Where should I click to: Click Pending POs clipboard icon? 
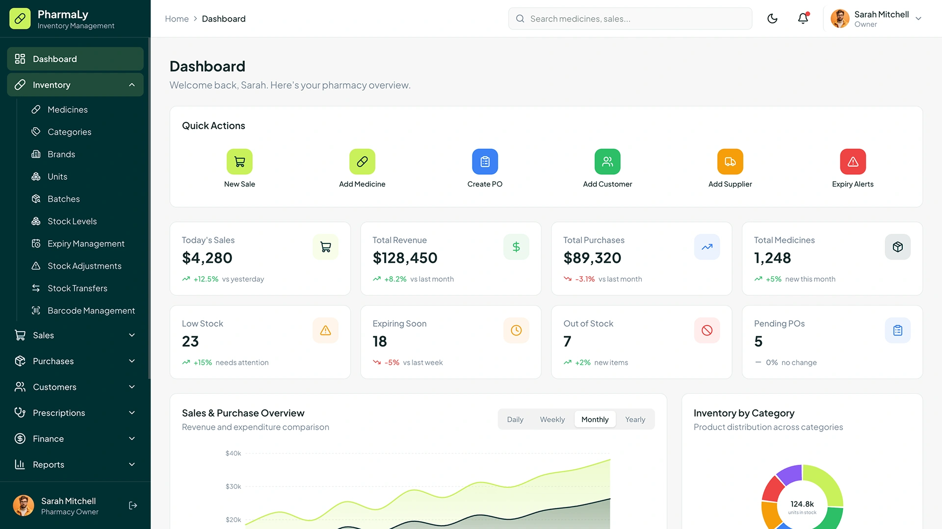pyautogui.click(x=898, y=330)
